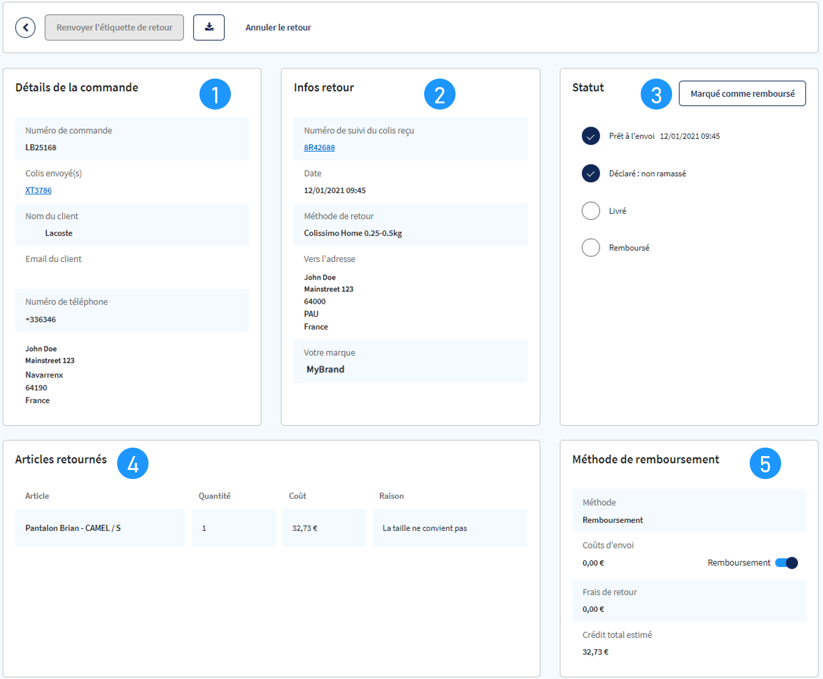The image size is (823, 679).
Task: Click postal code 64000 in return address
Action: pos(315,302)
